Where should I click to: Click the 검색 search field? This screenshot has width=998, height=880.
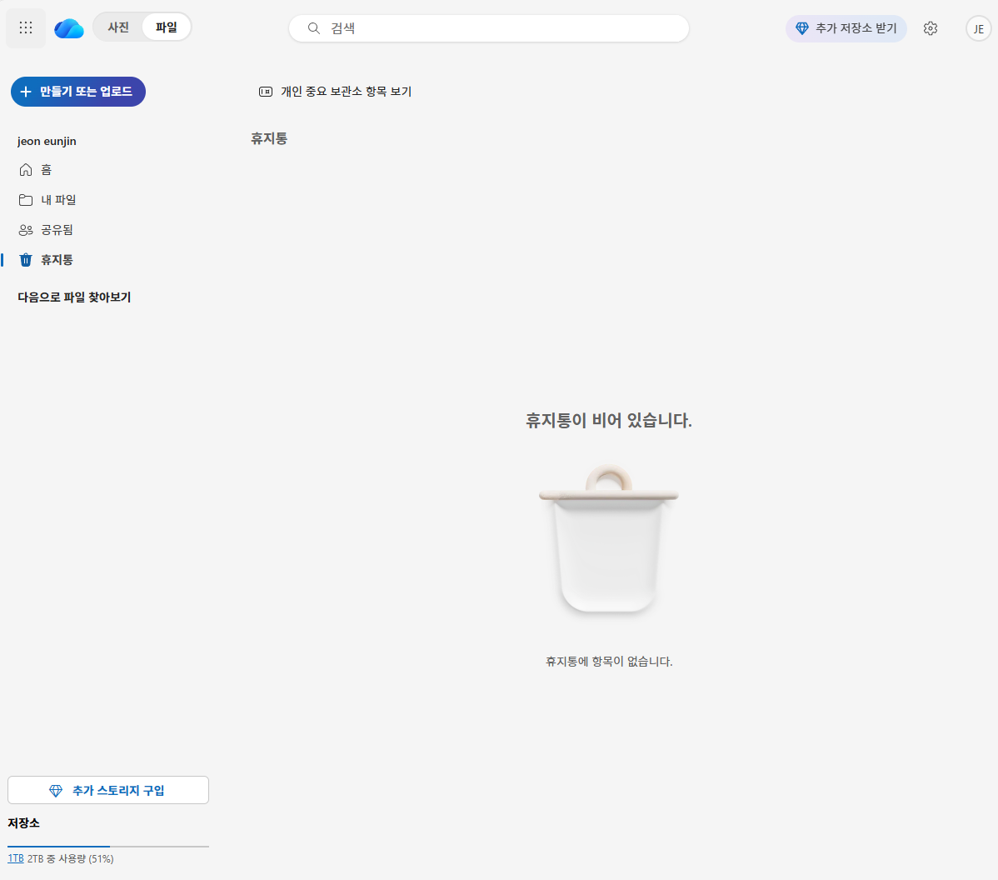(489, 28)
